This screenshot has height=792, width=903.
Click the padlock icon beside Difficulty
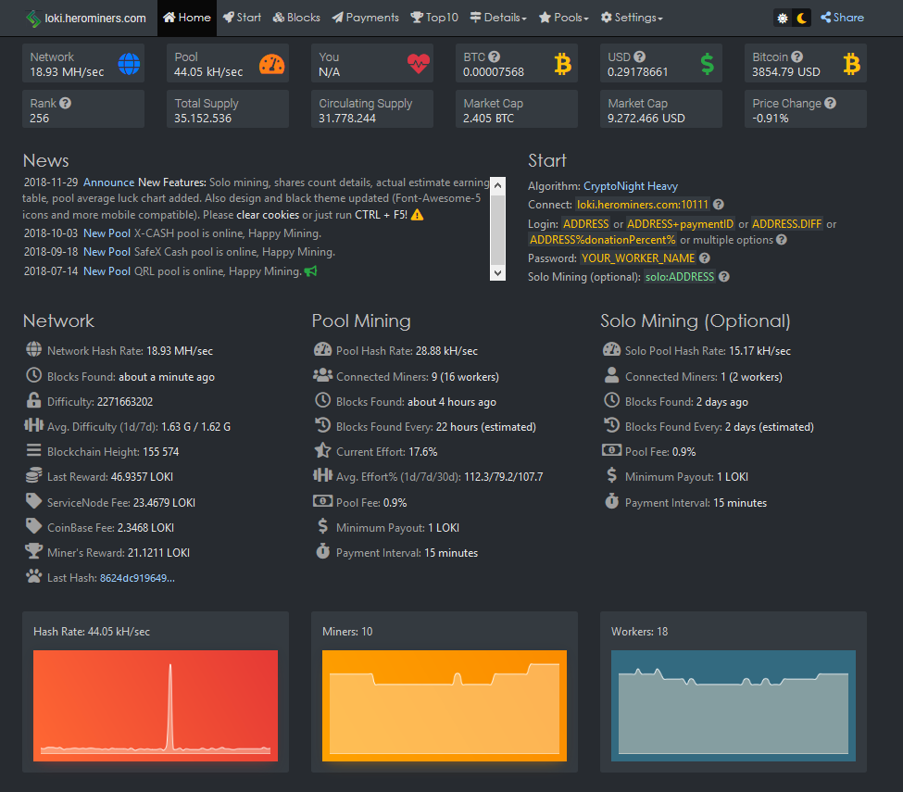pyautogui.click(x=34, y=400)
